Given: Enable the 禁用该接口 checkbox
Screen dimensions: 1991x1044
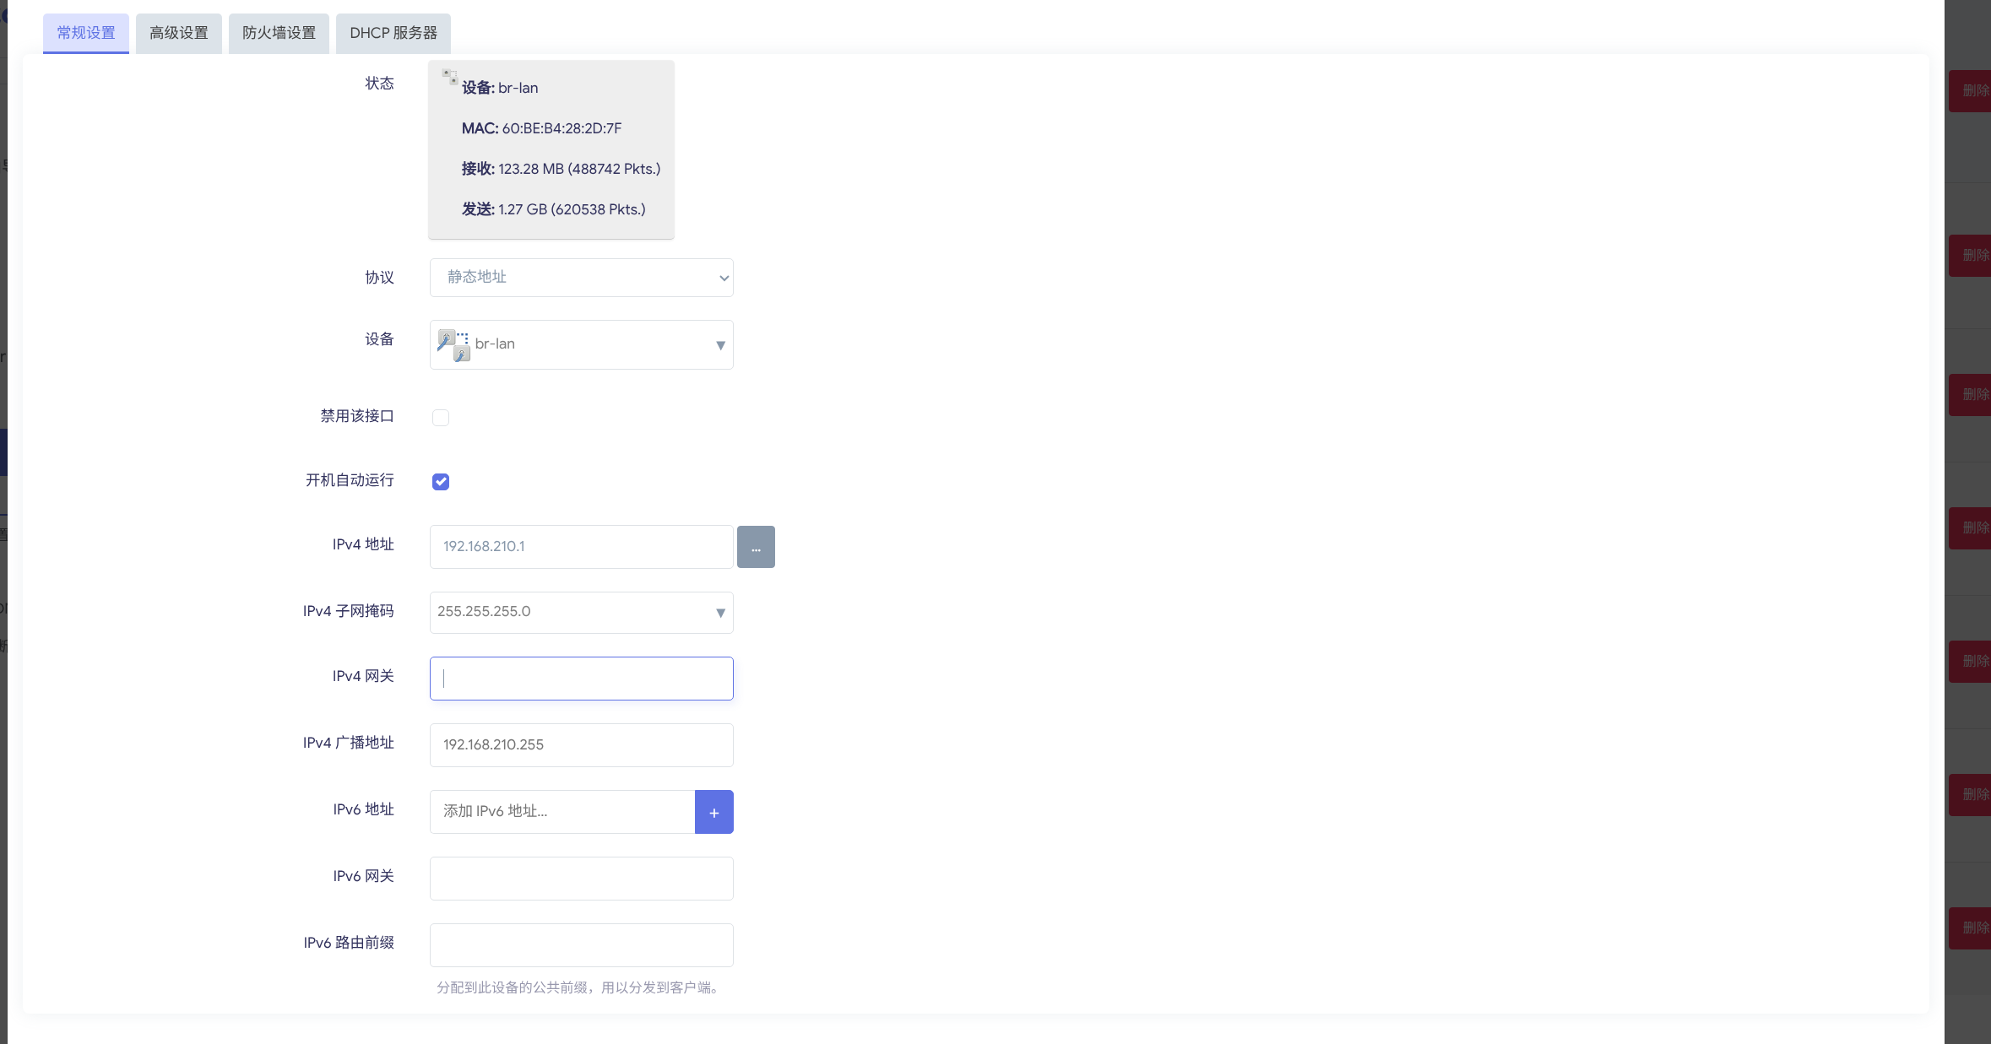Looking at the screenshot, I should tap(441, 418).
